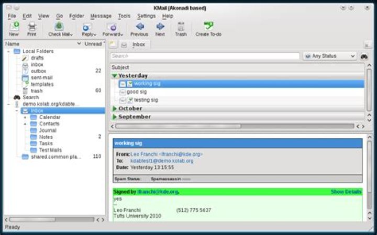The image size is (377, 235).
Task: Expand the September message group
Action: coord(115,117)
